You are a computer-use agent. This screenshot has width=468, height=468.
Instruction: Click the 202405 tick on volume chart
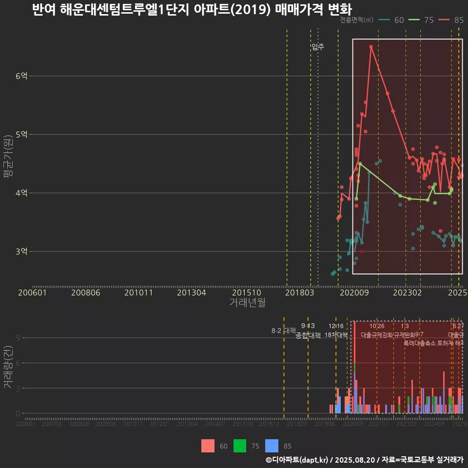tap(434, 424)
